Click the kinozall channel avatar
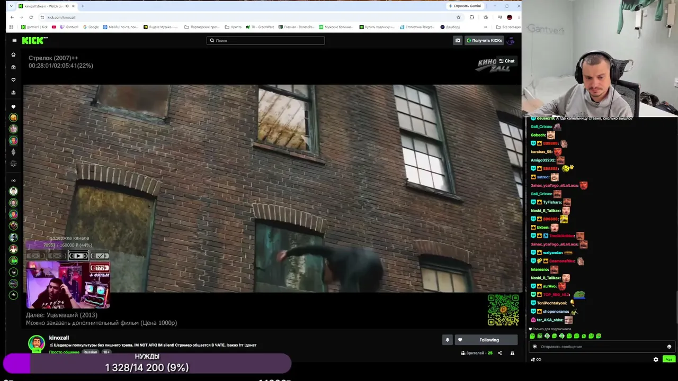The image size is (678, 381). click(36, 343)
